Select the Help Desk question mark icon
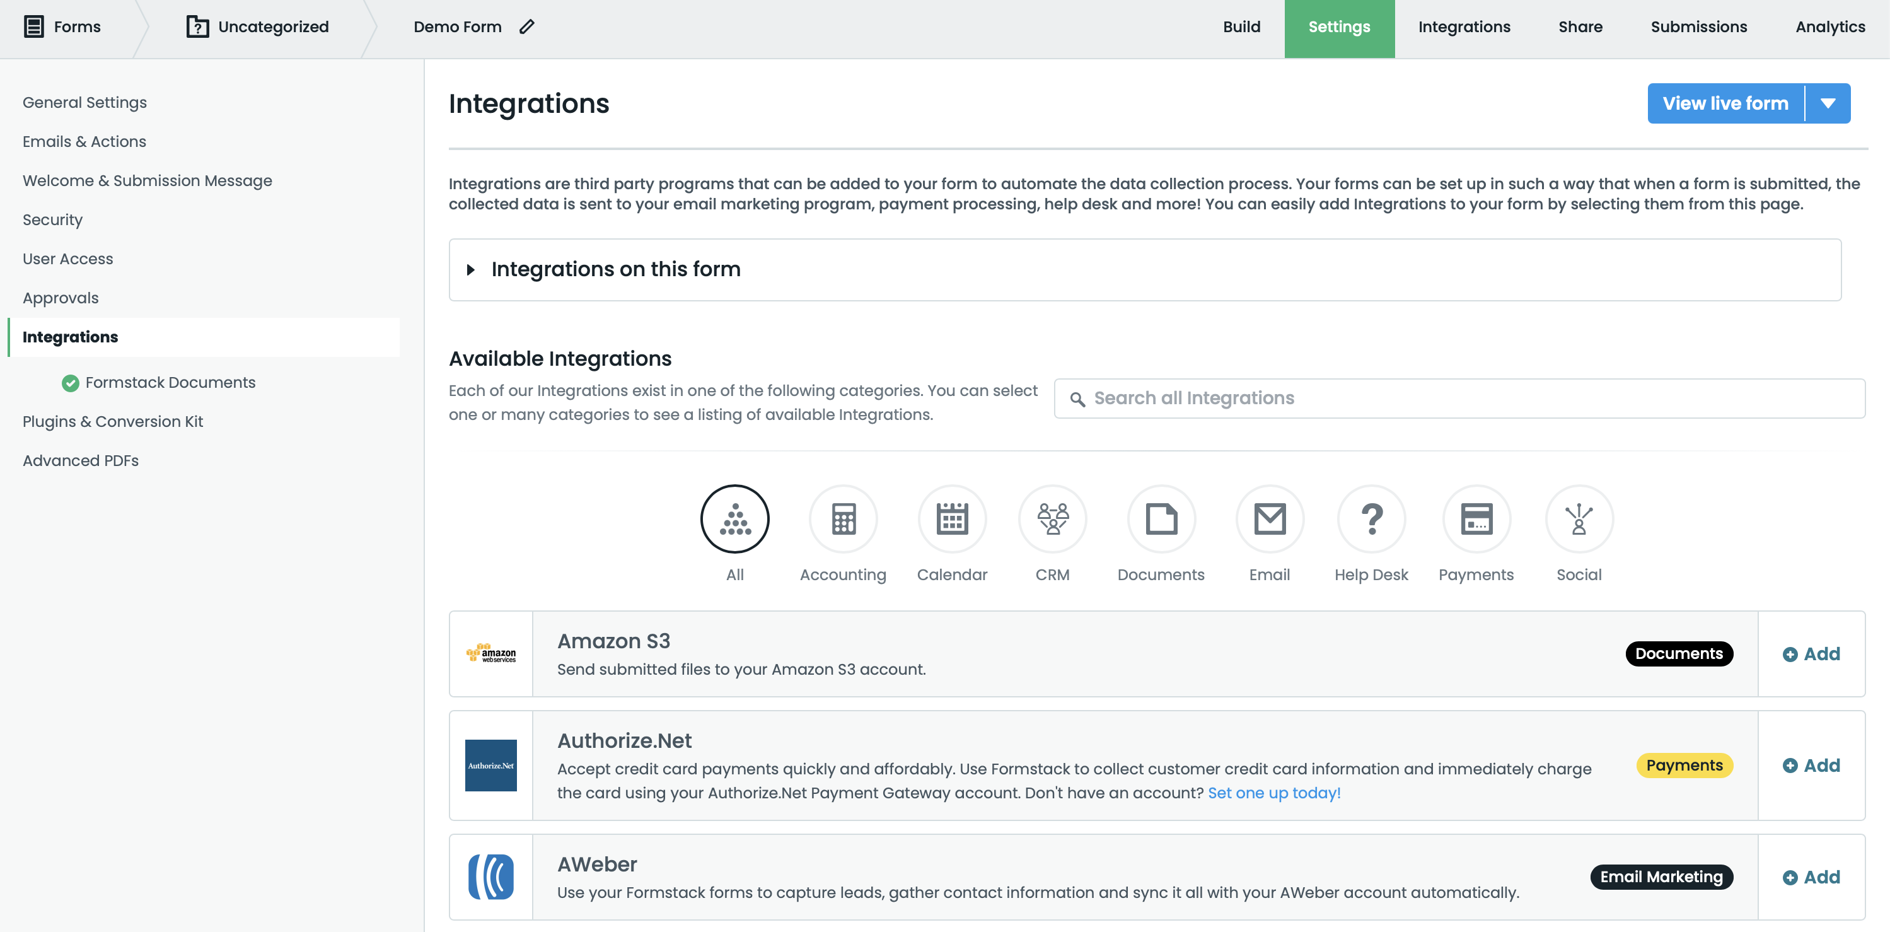 (x=1371, y=519)
